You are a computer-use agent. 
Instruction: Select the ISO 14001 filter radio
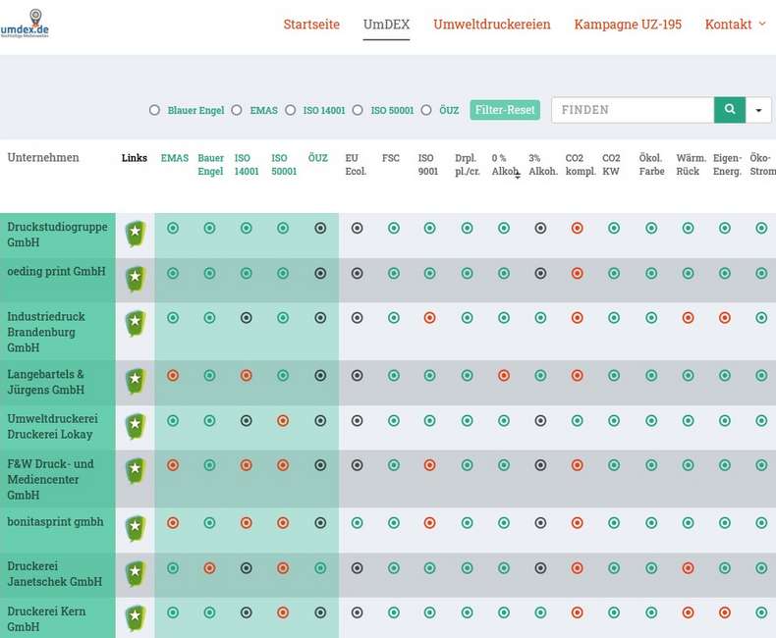pos(290,110)
